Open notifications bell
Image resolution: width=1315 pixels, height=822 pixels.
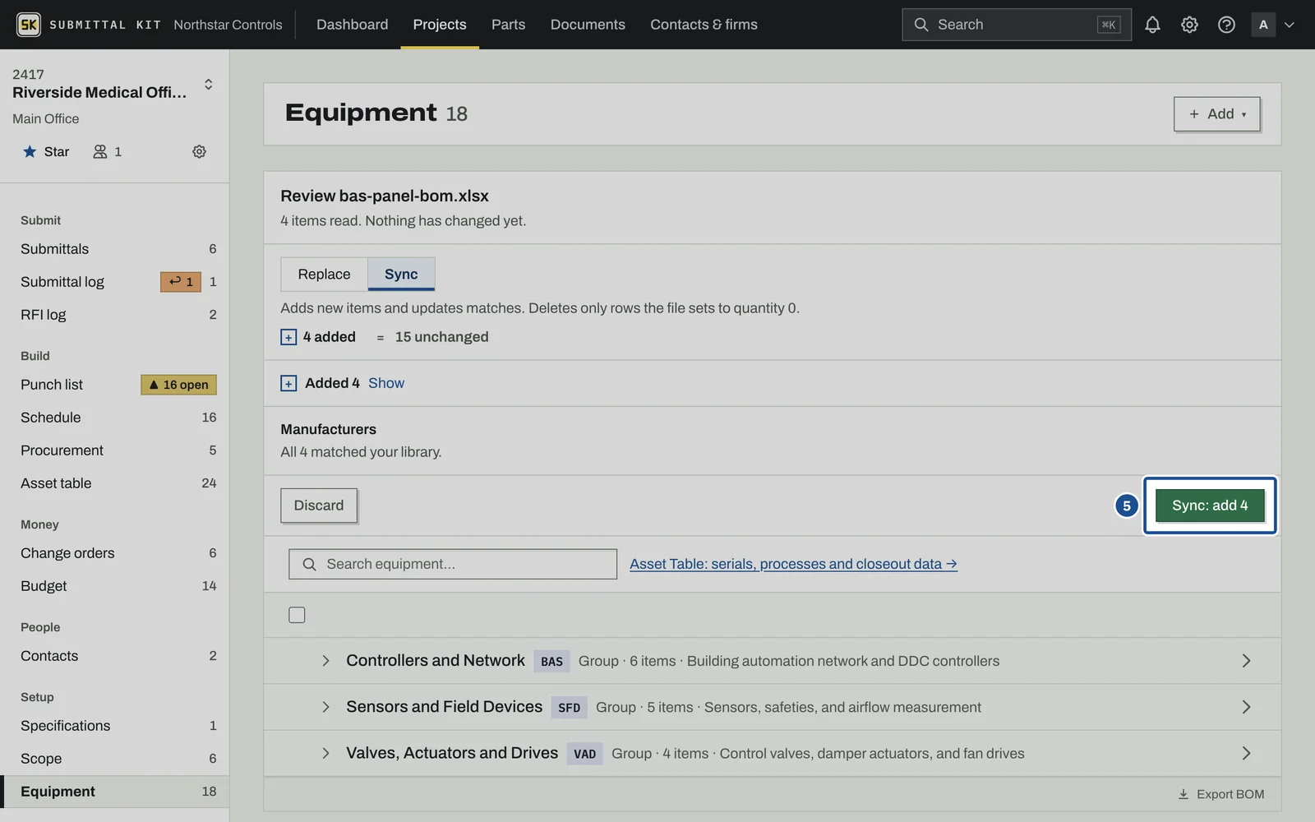(1152, 25)
